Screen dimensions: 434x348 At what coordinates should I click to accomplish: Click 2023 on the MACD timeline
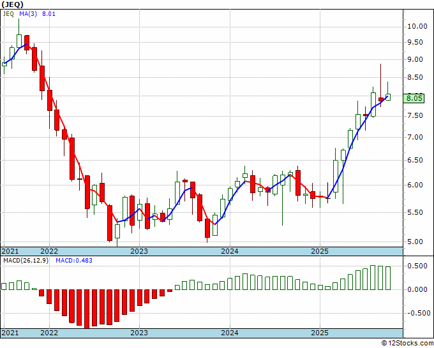click(x=139, y=333)
